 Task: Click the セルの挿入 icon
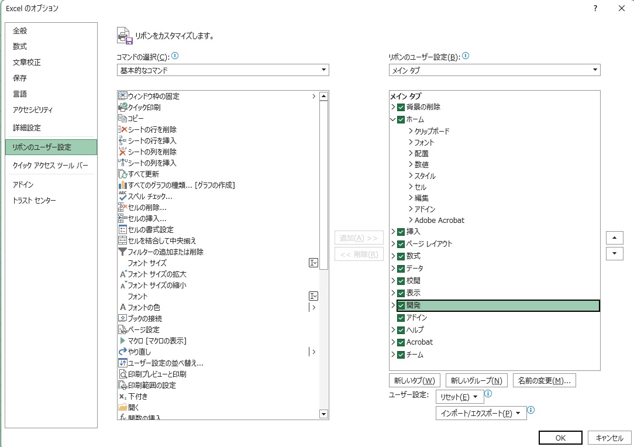point(122,218)
